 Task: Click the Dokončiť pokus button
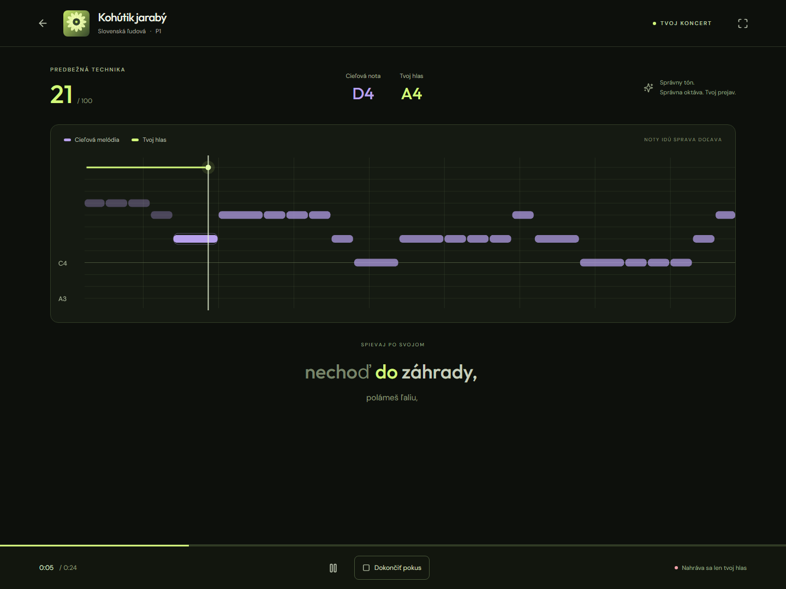pyautogui.click(x=392, y=568)
